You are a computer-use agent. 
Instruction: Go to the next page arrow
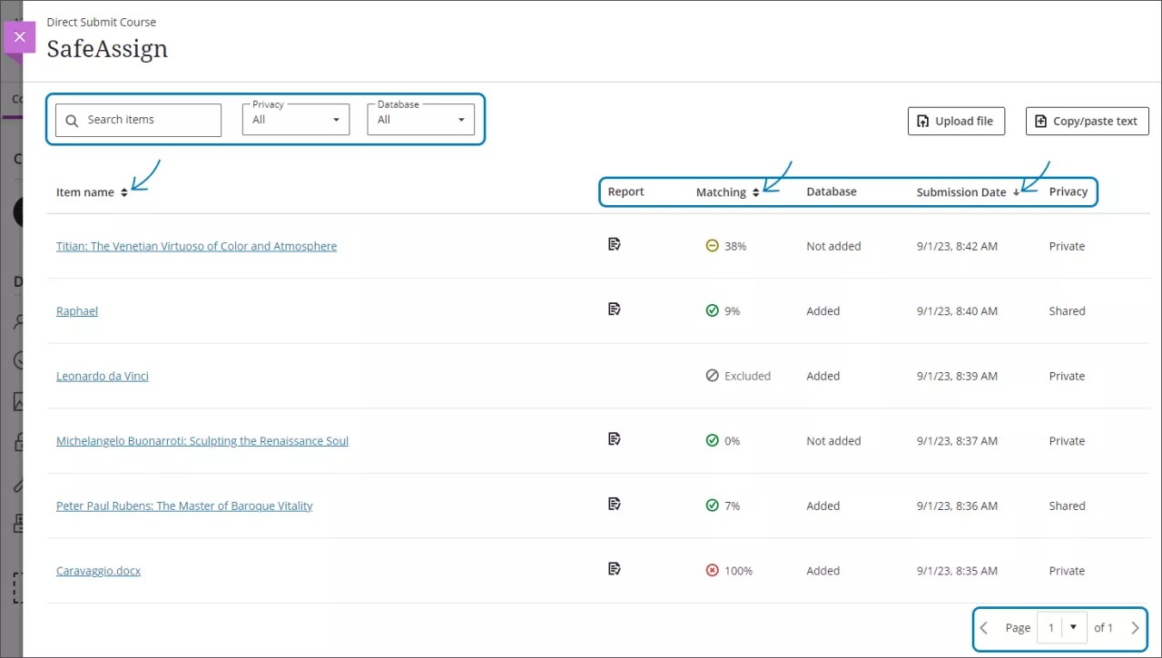tap(1135, 628)
